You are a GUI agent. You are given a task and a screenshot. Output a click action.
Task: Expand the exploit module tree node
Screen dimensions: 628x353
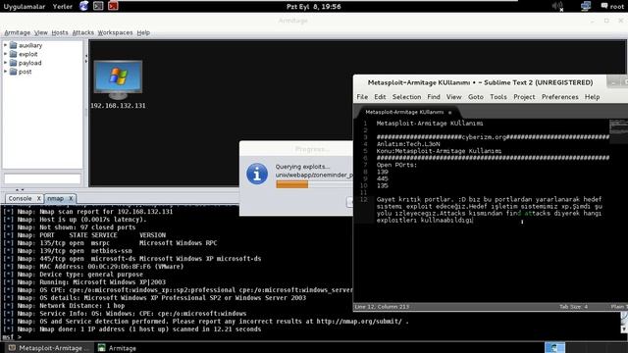pos(5,54)
